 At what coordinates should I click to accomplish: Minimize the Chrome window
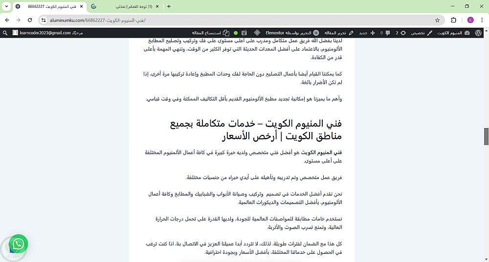[x=452, y=6]
